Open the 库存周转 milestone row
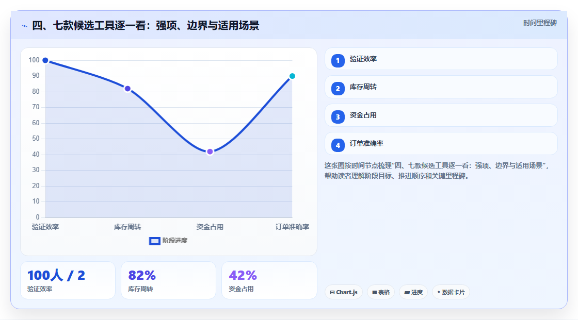 coord(441,87)
